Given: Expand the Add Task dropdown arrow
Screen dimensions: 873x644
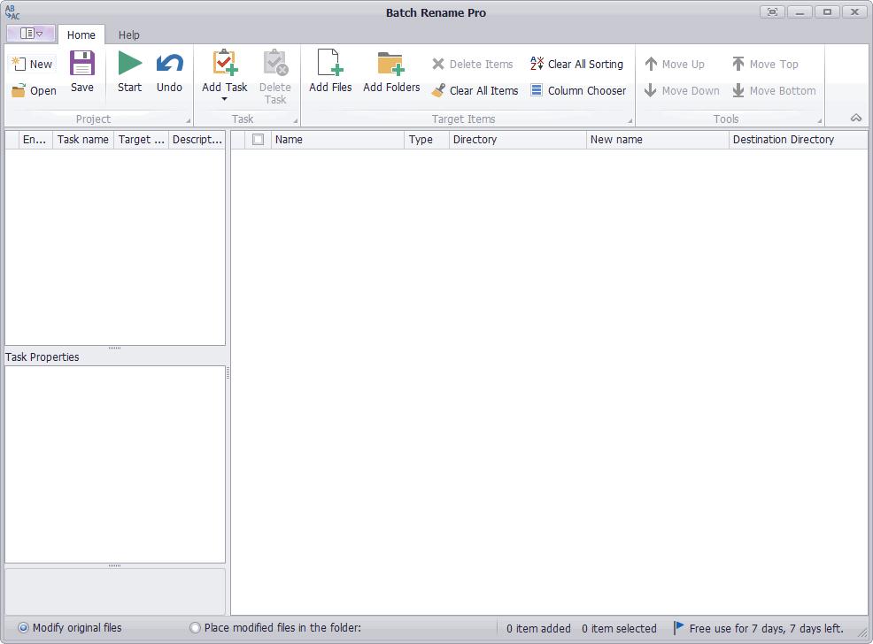Looking at the screenshot, I should (224, 99).
